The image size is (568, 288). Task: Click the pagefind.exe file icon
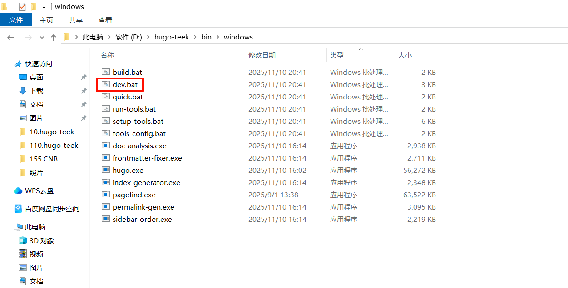(105, 195)
